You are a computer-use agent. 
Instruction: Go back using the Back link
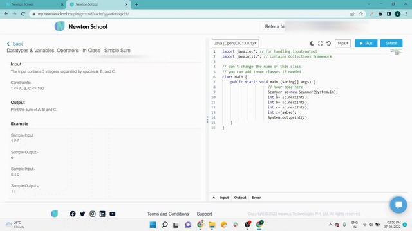click(14, 44)
